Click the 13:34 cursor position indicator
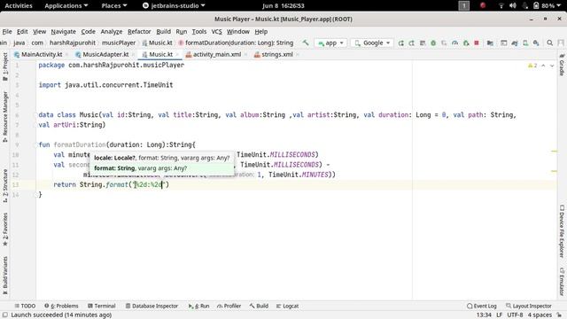The width and height of the screenshot is (567, 319). tap(484, 315)
